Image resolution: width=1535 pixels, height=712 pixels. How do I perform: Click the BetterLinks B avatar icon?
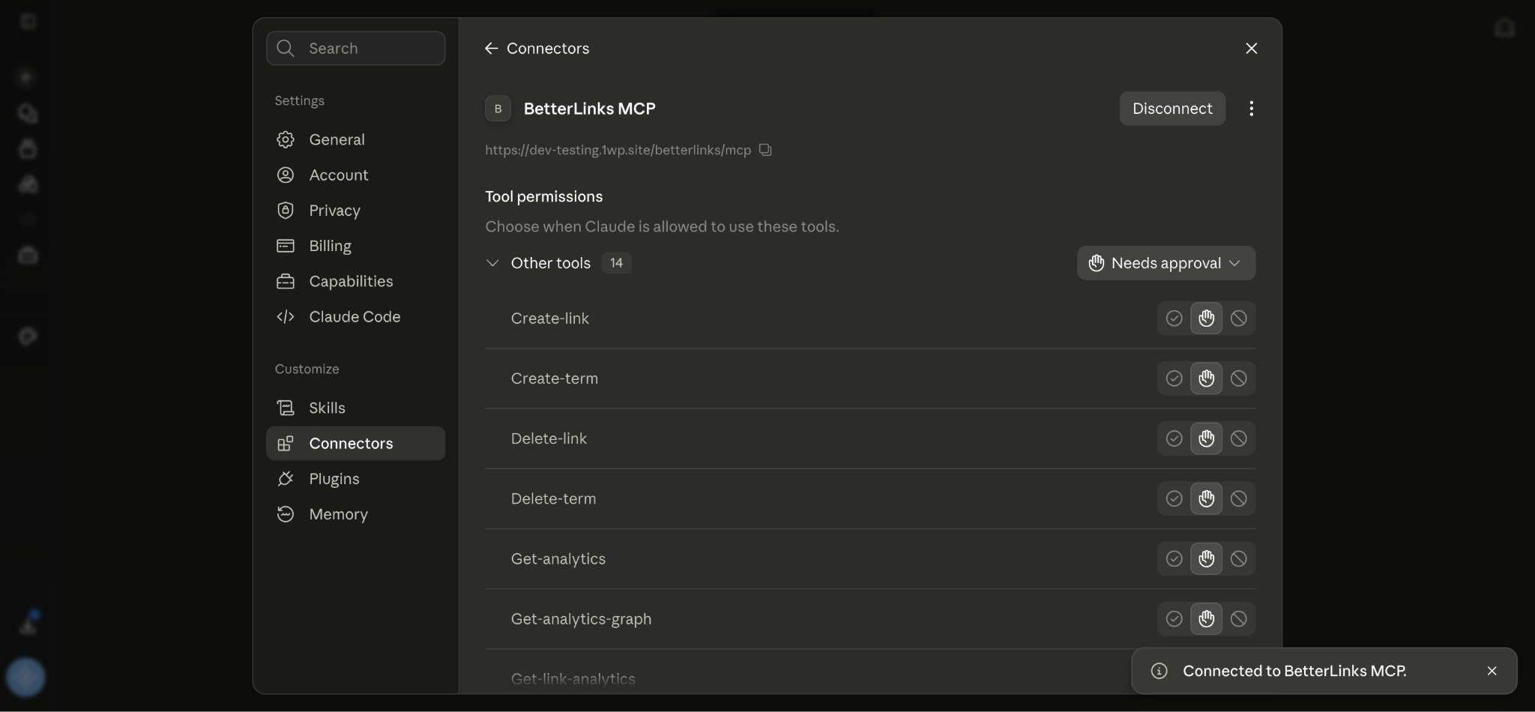(498, 109)
